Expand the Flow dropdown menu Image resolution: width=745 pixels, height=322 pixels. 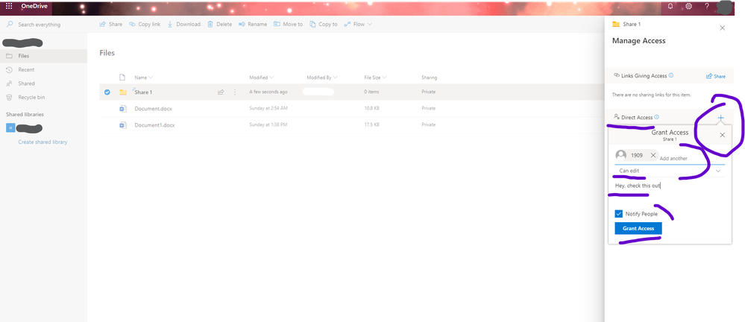[358, 24]
